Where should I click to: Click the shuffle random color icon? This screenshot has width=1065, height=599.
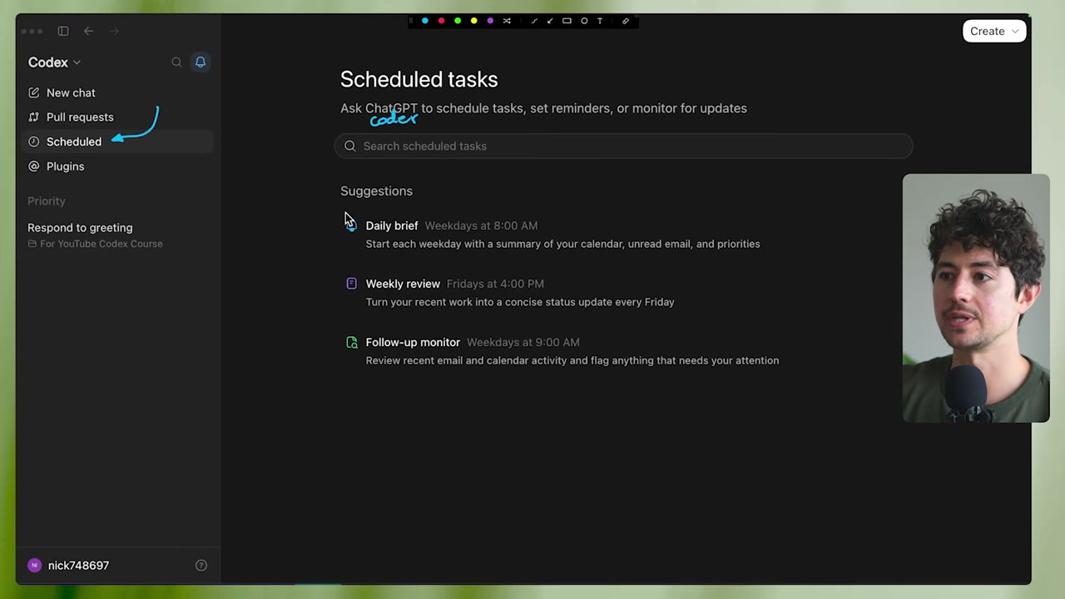507,21
